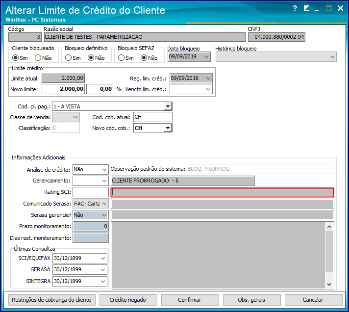The height and width of the screenshot is (312, 349).
Task: Expand the Gerenciamento dropdown
Action: pos(104,181)
